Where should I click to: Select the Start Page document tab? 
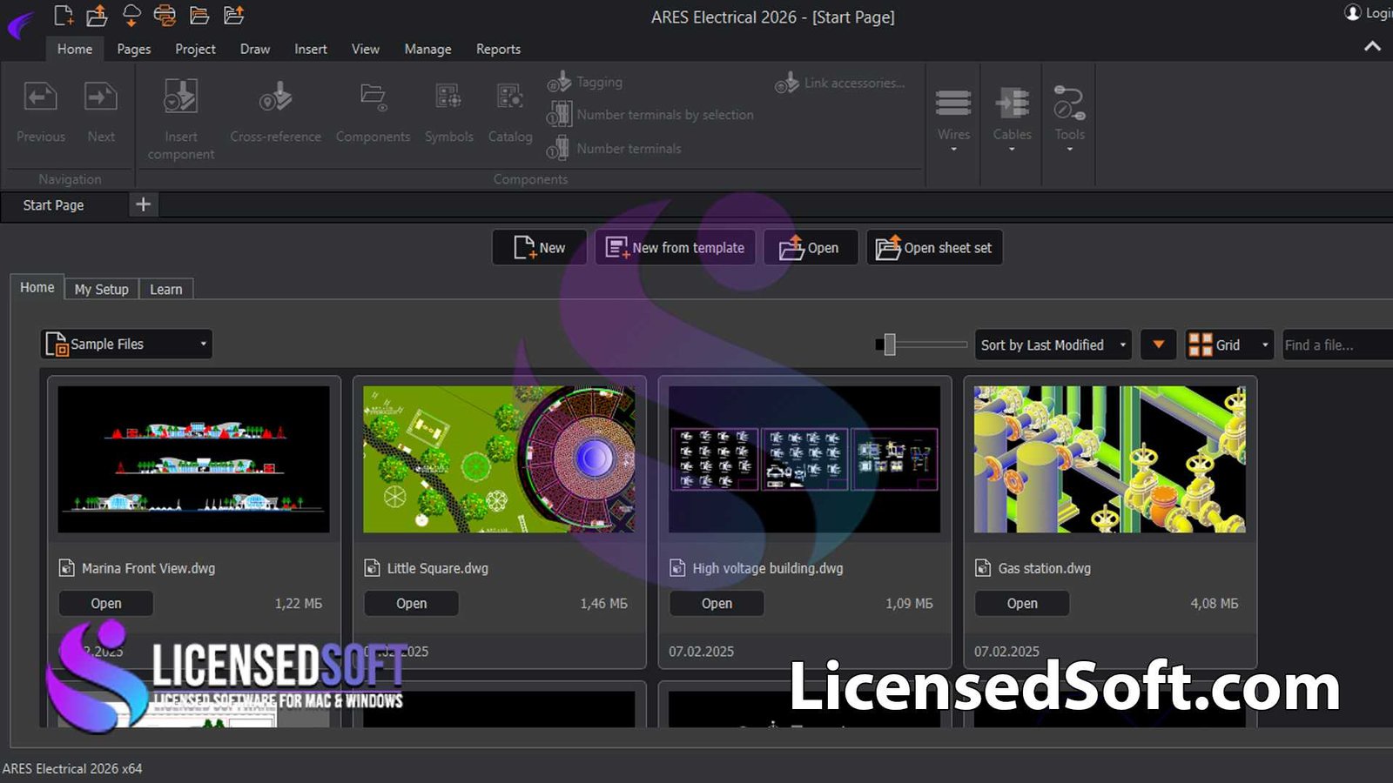[x=53, y=204]
